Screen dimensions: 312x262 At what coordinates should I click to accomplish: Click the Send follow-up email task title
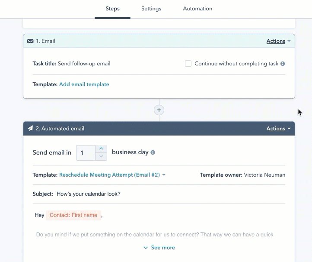[85, 64]
